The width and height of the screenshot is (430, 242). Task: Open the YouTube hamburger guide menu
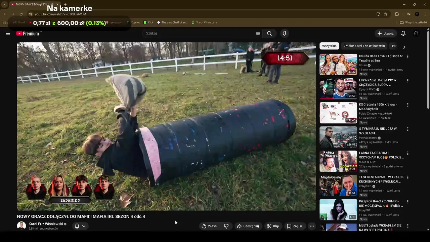click(8, 33)
